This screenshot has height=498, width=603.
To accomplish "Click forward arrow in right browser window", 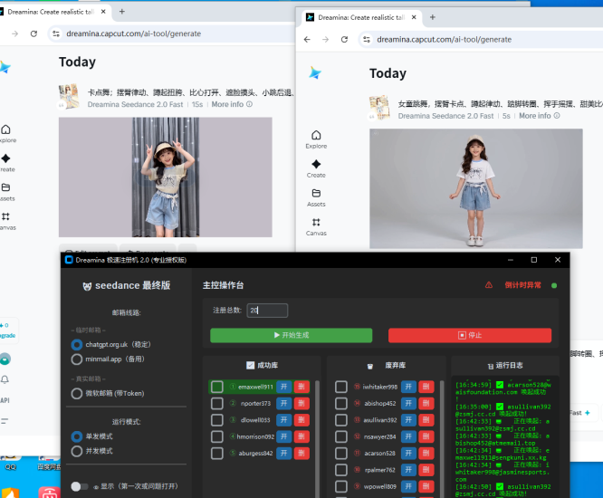I will [x=325, y=39].
